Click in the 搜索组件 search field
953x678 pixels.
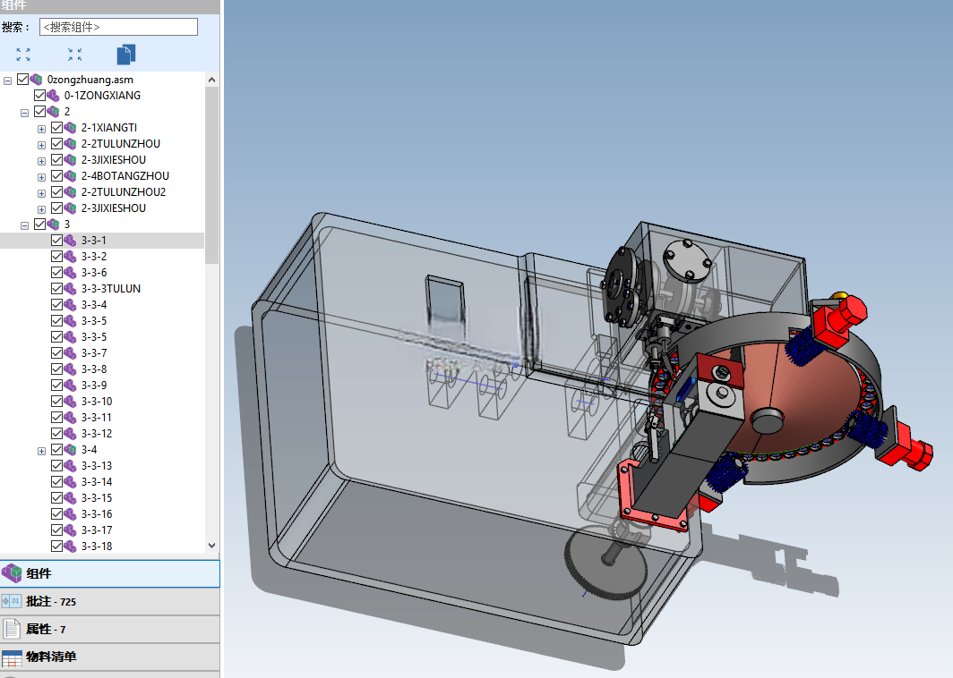click(118, 27)
